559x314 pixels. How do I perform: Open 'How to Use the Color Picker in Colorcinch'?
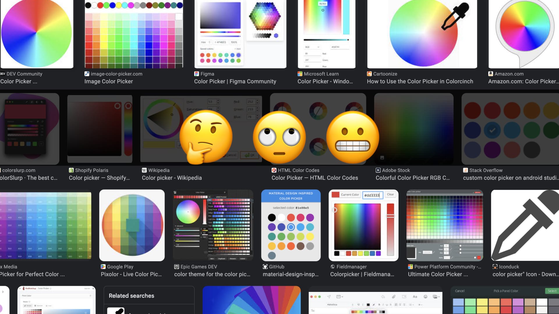[x=420, y=81]
